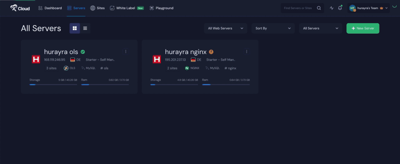Click the 3 sites badge
The width and height of the screenshot is (400, 164).
pos(51,68)
